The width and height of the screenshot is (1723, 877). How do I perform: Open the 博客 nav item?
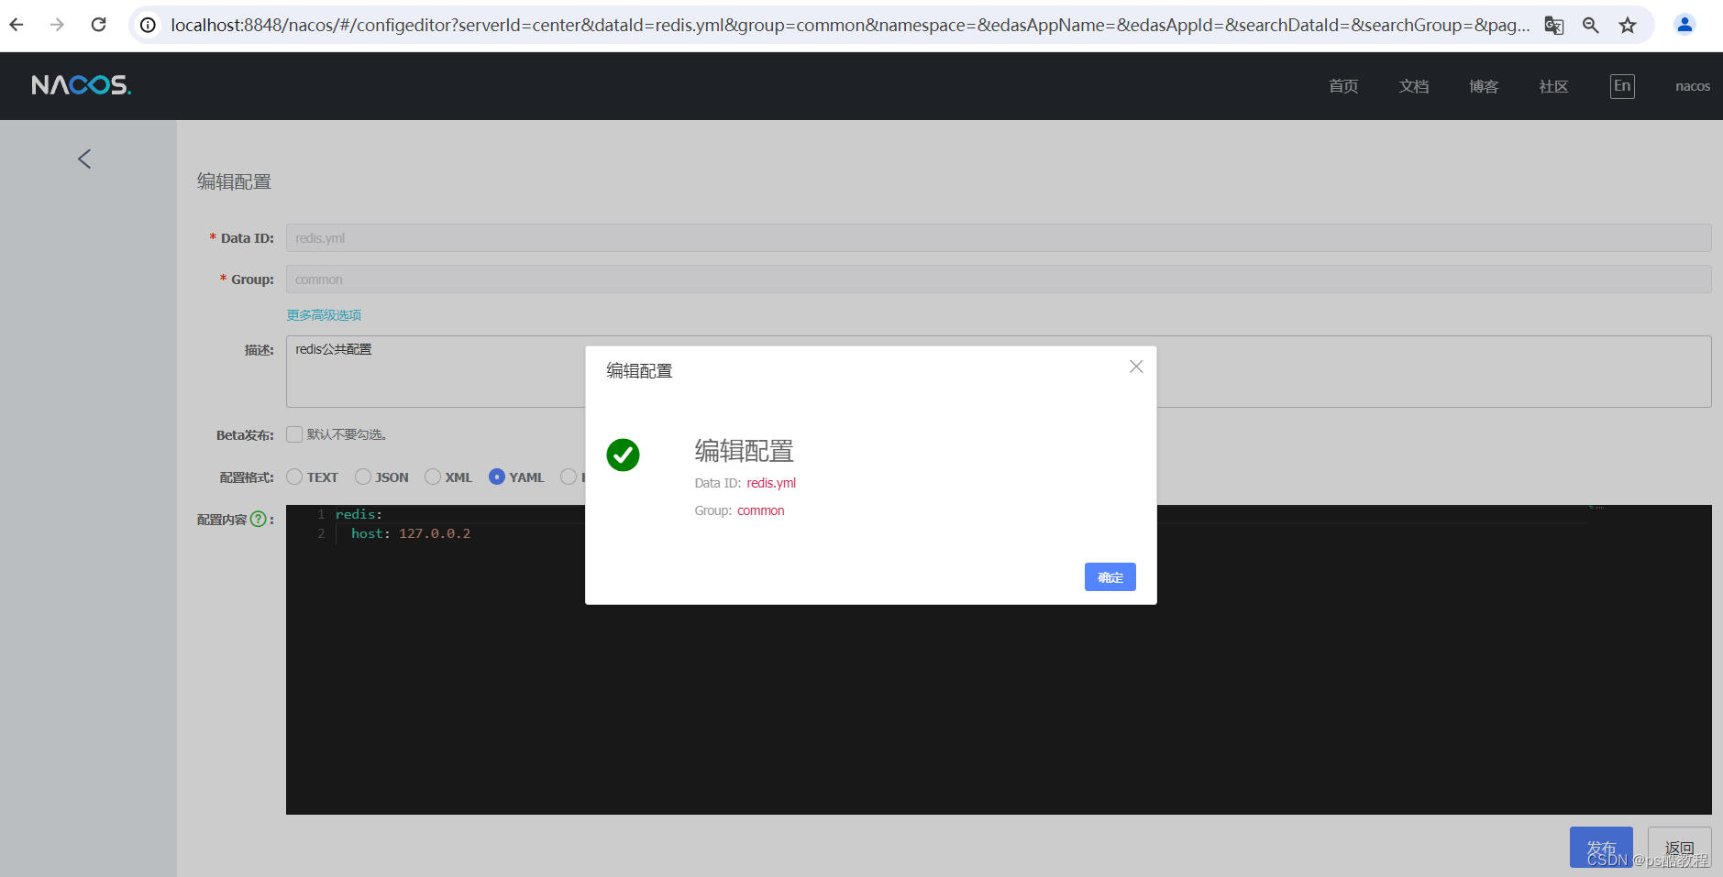1483,86
